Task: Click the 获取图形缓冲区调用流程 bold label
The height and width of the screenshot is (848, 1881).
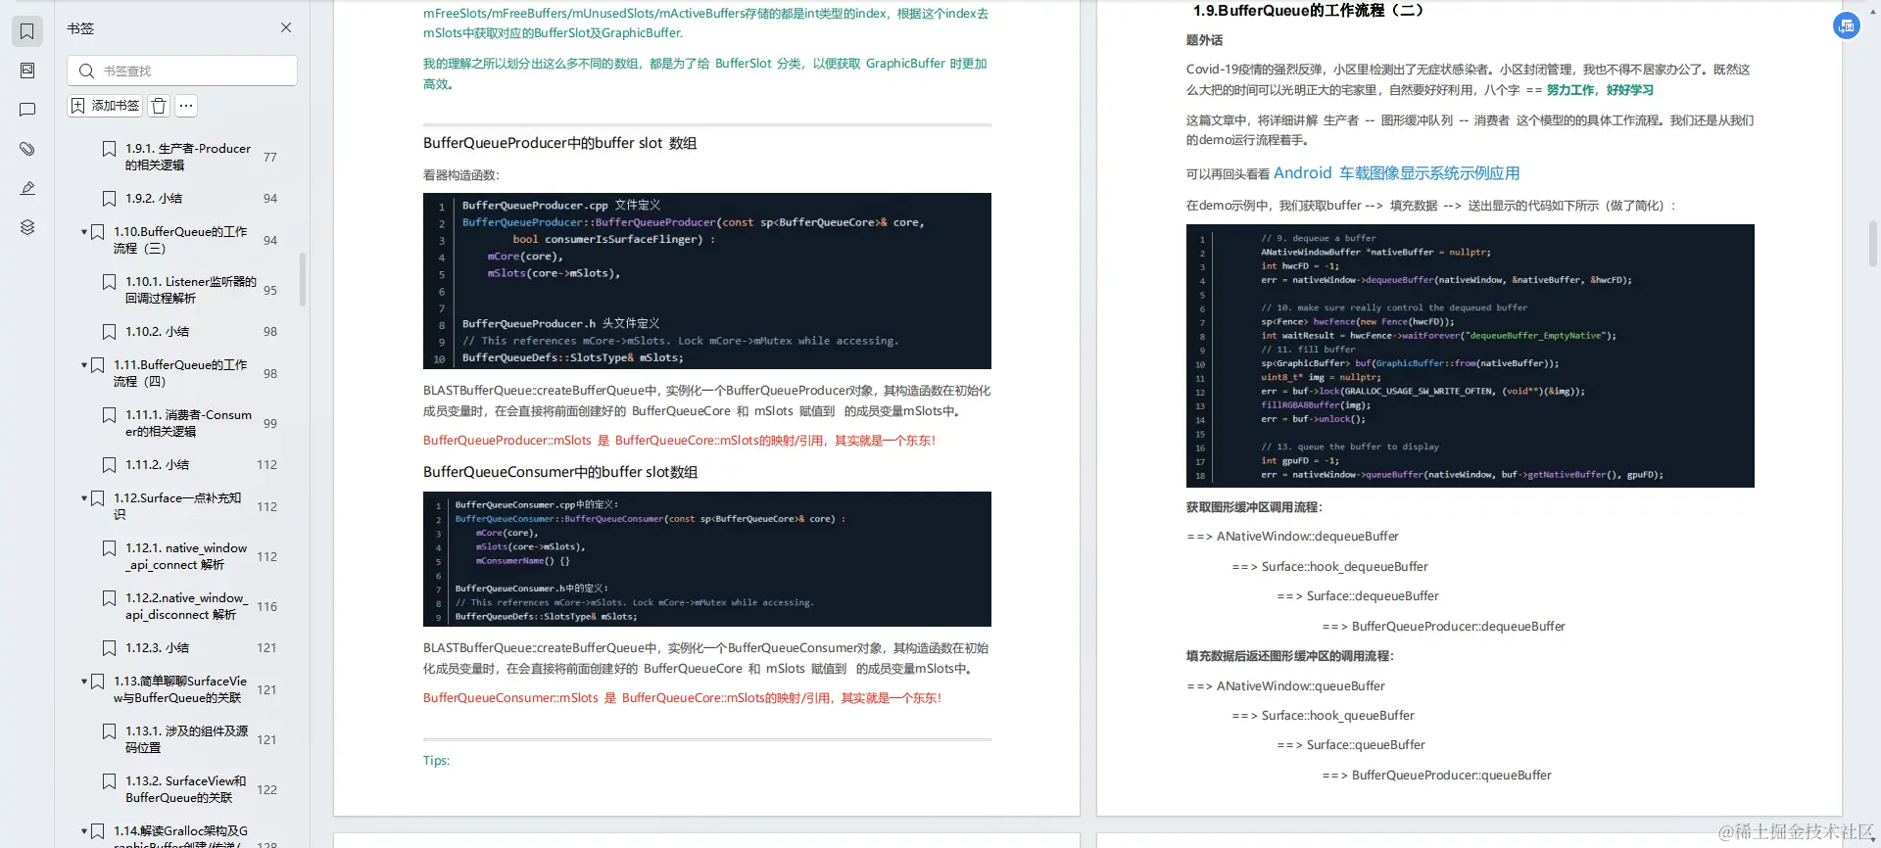Action: click(x=1254, y=507)
